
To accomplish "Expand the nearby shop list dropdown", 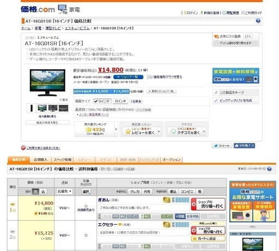I will coord(161,91).
